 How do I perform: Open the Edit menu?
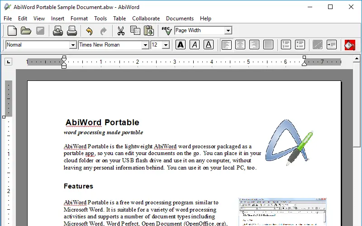(23, 19)
